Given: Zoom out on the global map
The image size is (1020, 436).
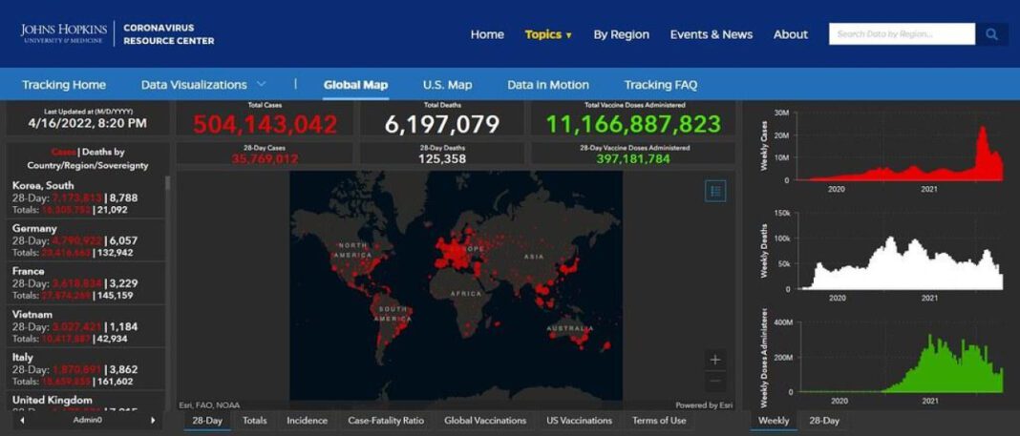Looking at the screenshot, I should click(715, 381).
